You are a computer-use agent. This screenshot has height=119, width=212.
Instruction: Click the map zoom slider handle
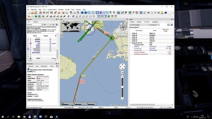[122, 87]
